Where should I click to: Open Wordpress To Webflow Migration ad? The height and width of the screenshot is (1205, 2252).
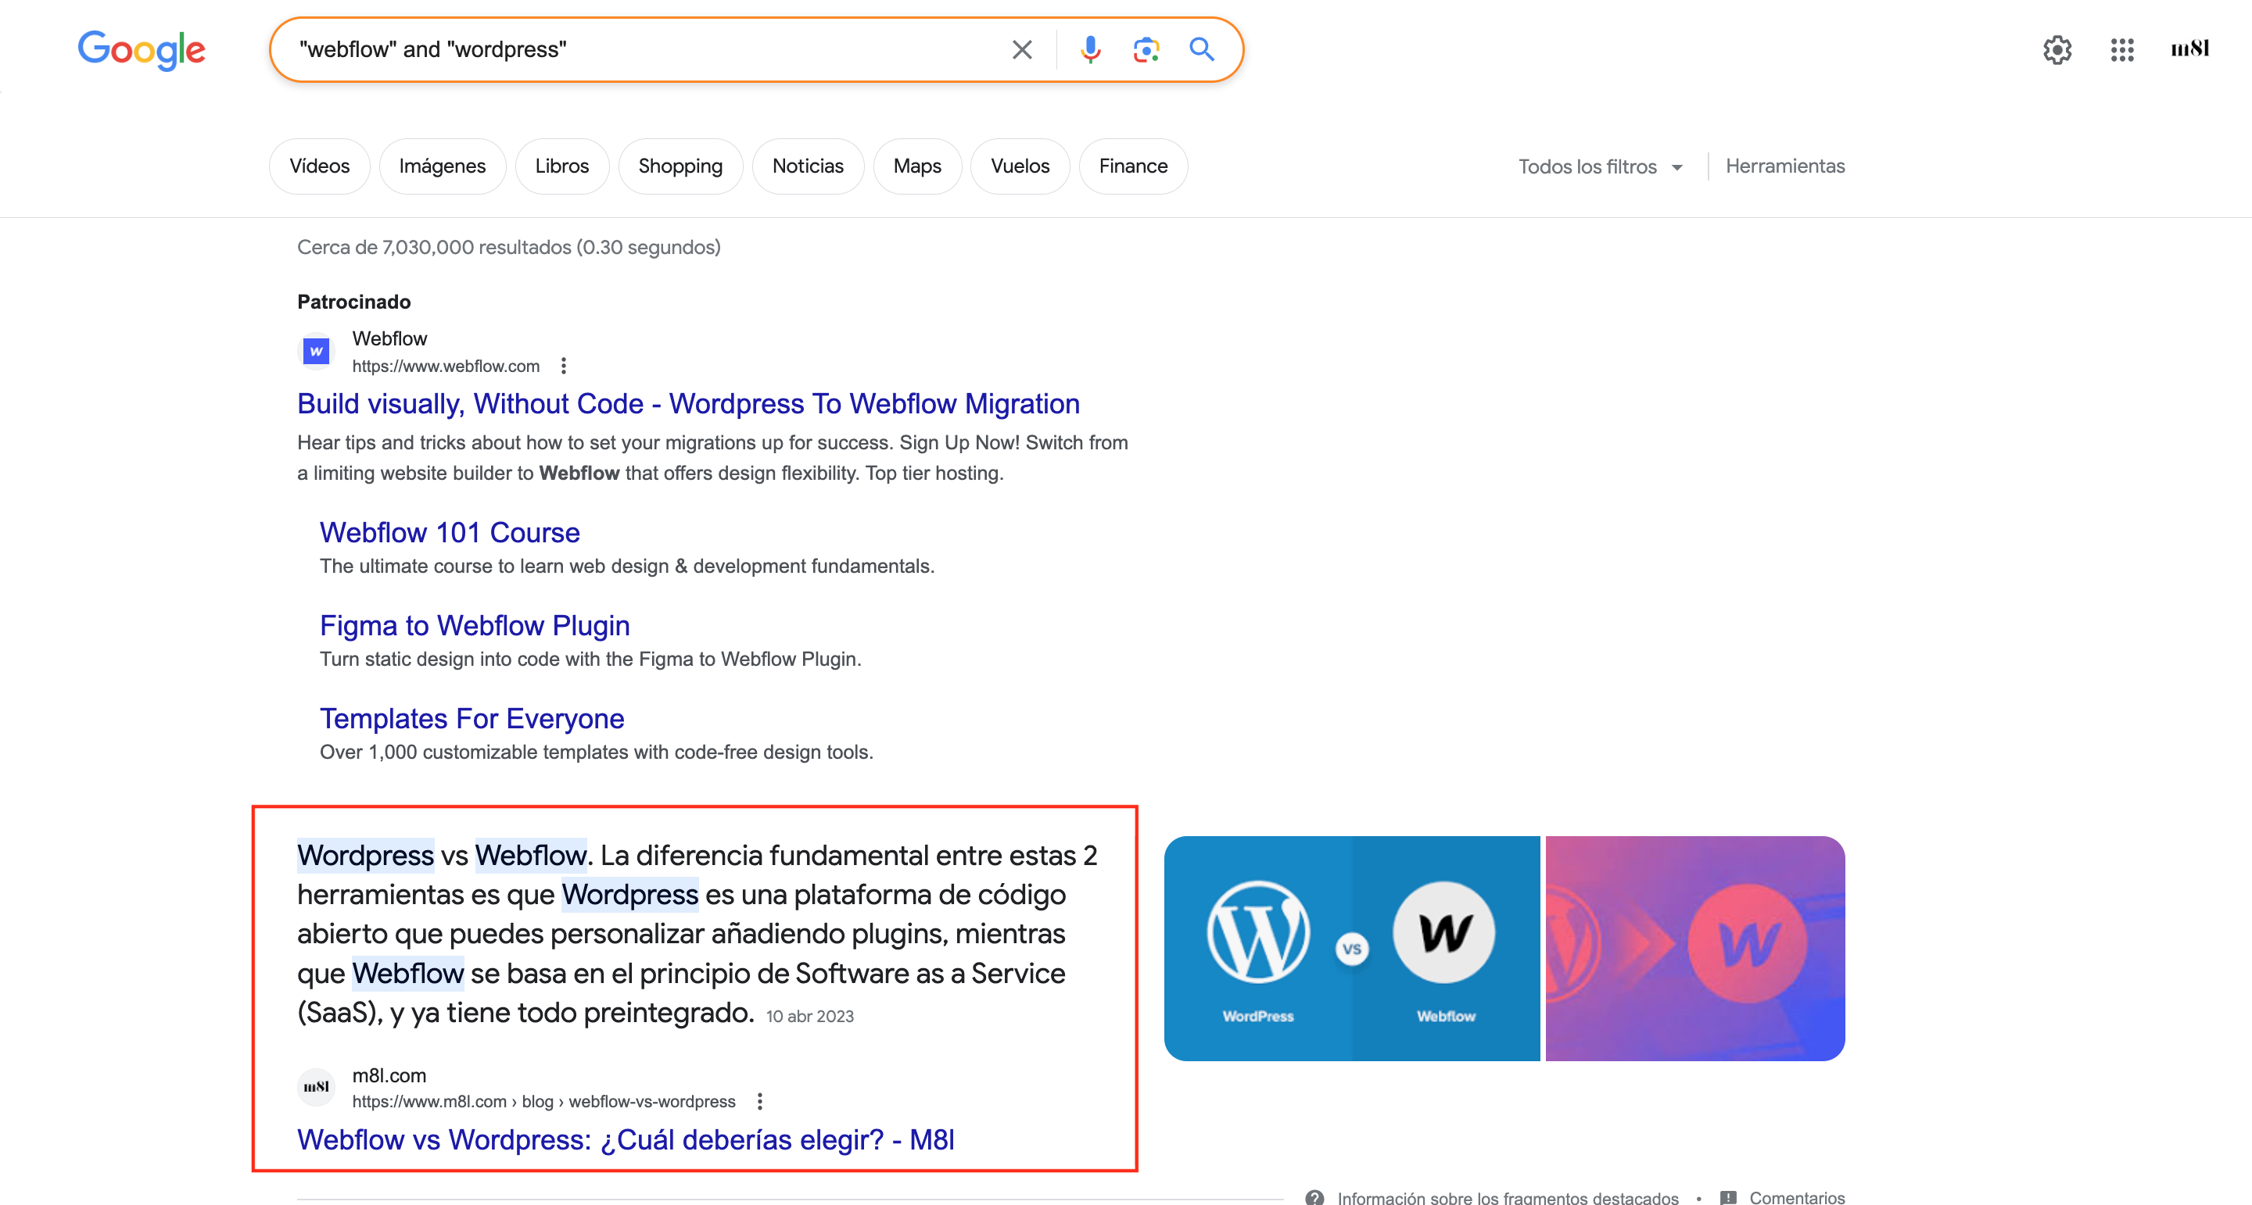click(x=688, y=404)
